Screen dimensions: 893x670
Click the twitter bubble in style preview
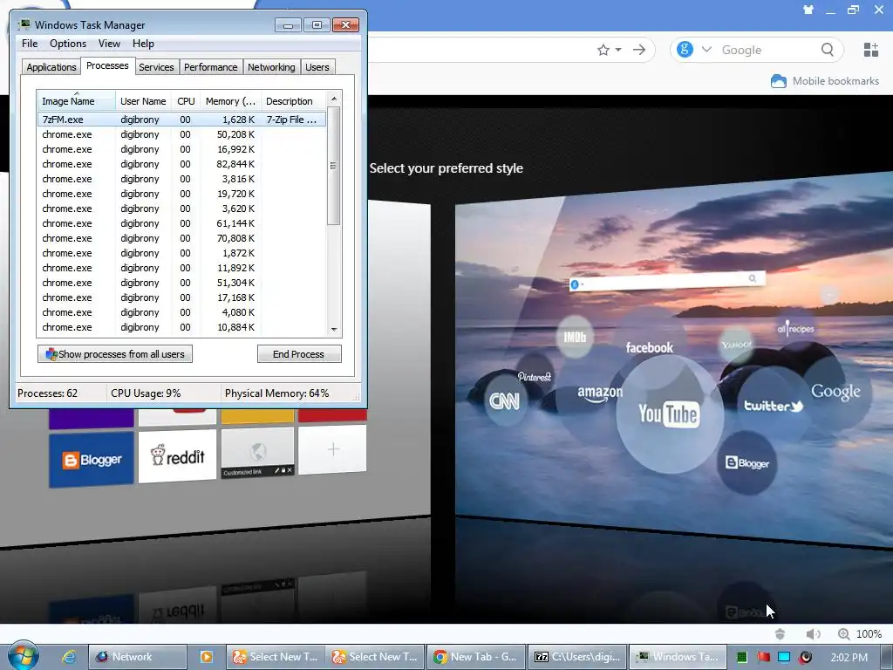click(x=773, y=406)
